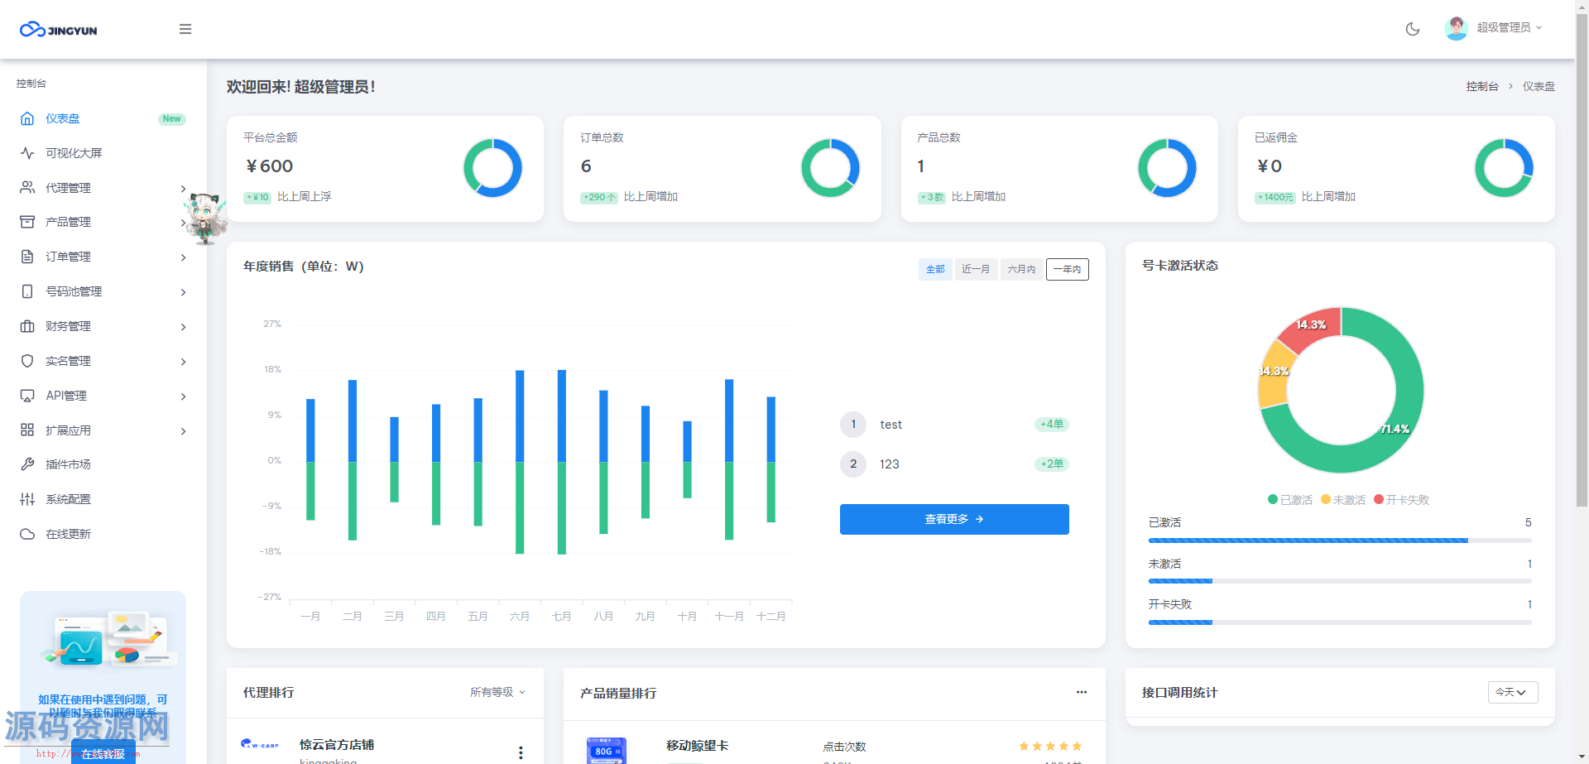Select the 全部 sales range filter

[x=935, y=270]
